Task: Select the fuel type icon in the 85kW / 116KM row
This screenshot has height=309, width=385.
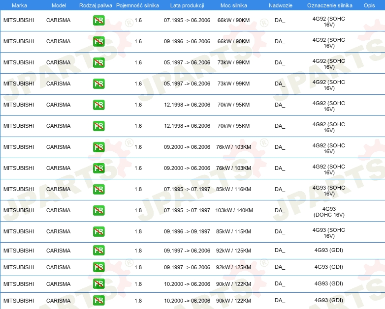Action: coord(98,190)
